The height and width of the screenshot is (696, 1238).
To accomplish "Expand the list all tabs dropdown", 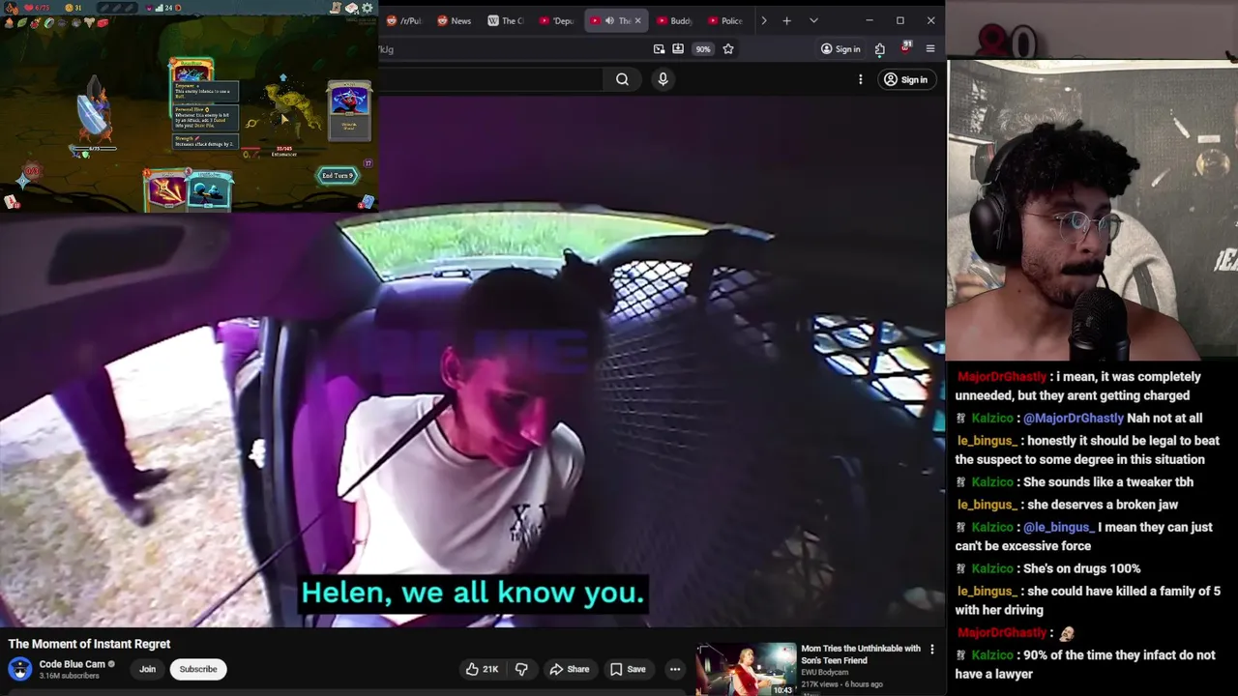I will click(813, 20).
